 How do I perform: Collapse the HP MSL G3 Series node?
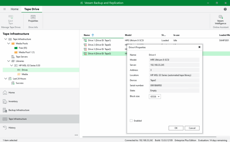point(11,65)
